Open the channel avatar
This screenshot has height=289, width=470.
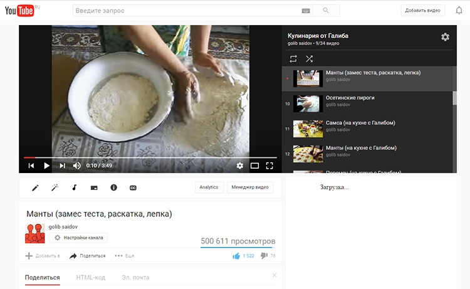[x=34, y=233]
